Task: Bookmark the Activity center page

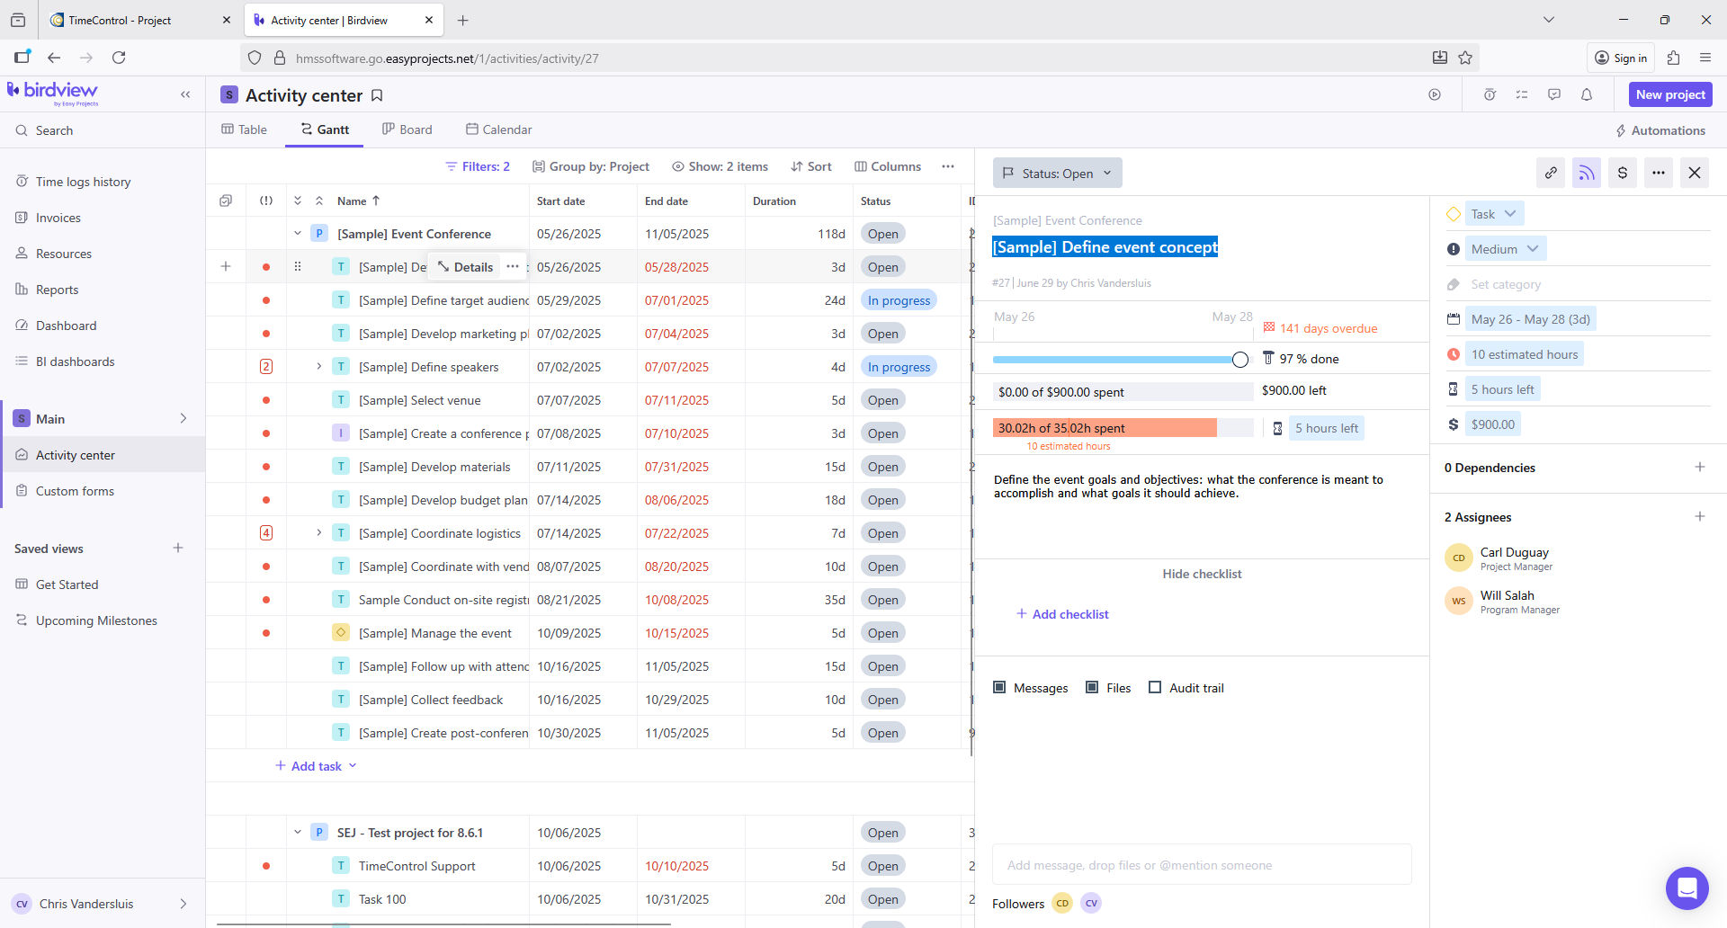Action: point(378,95)
